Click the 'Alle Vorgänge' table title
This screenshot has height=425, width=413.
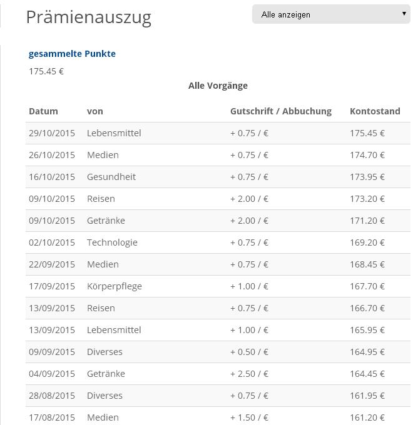pyautogui.click(x=218, y=86)
